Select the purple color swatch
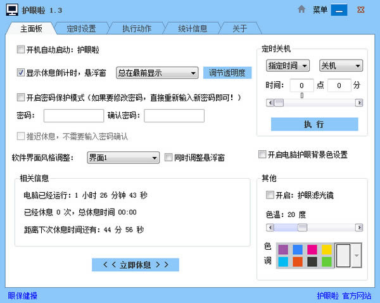 coord(283,249)
